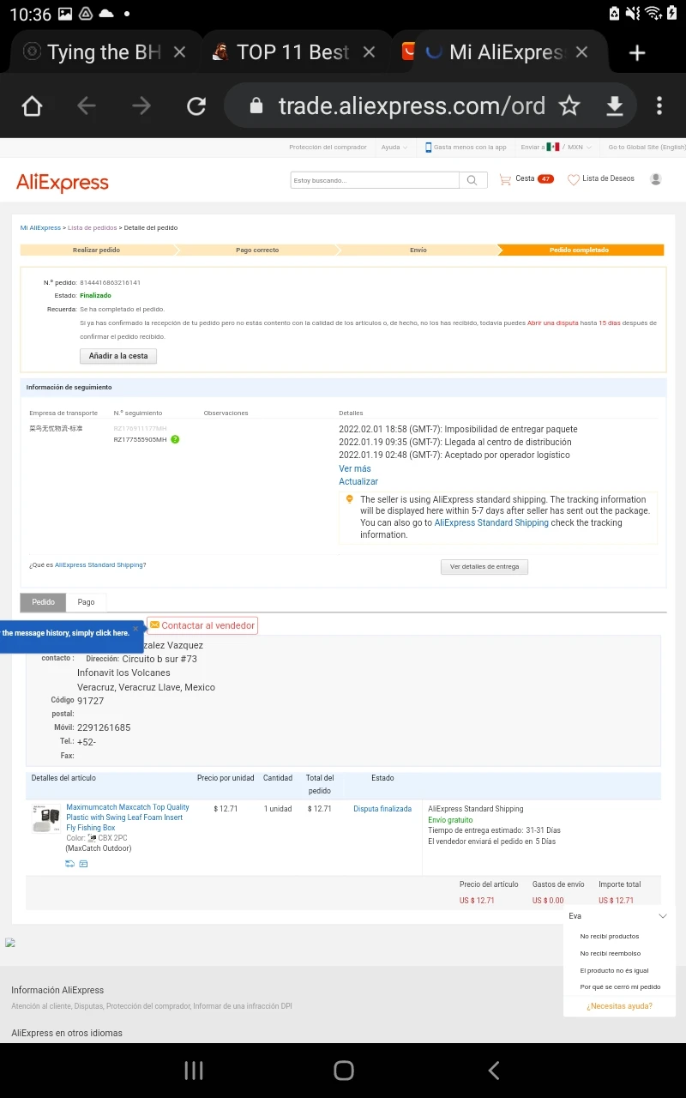Select 'No recibí productos' in Eva panel

coord(610,937)
